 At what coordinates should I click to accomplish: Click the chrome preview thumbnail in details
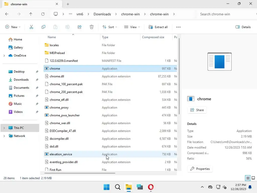click(x=219, y=62)
